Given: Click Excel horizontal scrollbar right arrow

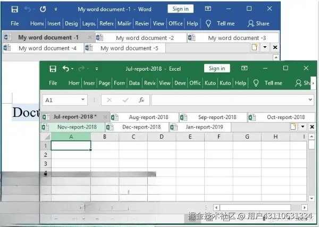Looking at the screenshot, I should point(304,208).
